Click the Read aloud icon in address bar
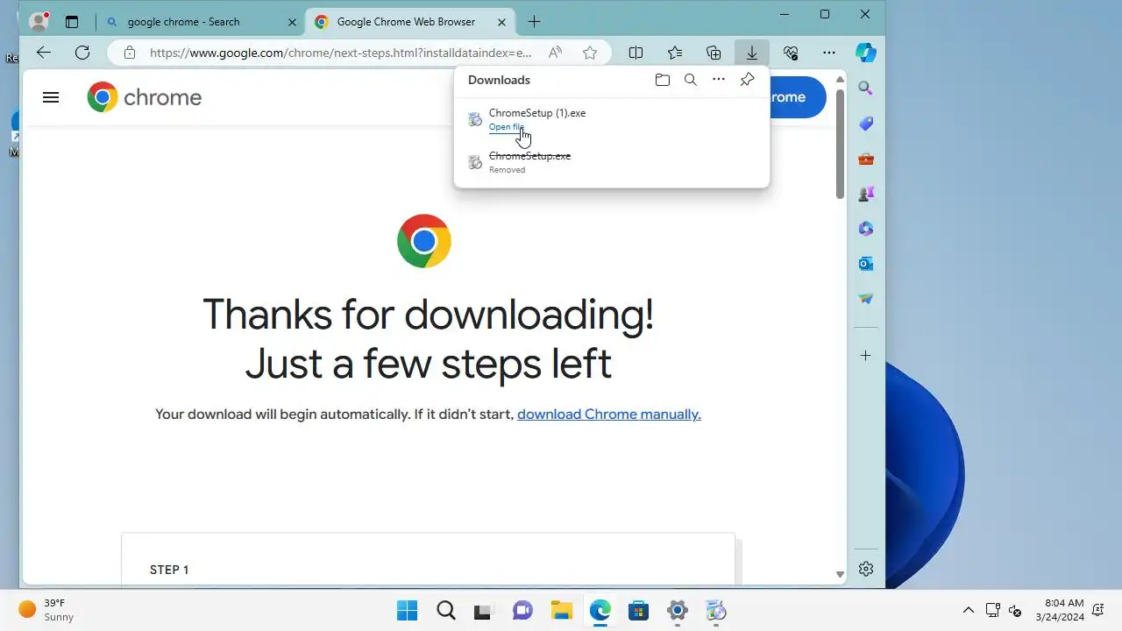Image resolution: width=1122 pixels, height=631 pixels. [x=555, y=53]
